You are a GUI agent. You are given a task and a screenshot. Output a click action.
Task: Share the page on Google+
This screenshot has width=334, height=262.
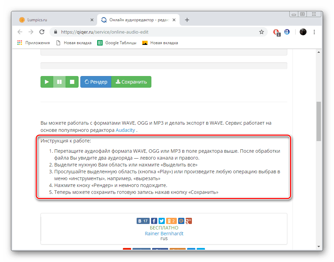[x=188, y=221]
